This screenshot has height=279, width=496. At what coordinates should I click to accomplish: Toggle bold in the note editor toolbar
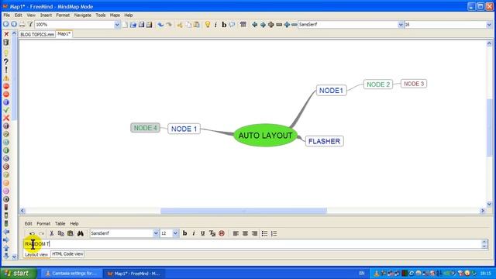pyautogui.click(x=184, y=233)
